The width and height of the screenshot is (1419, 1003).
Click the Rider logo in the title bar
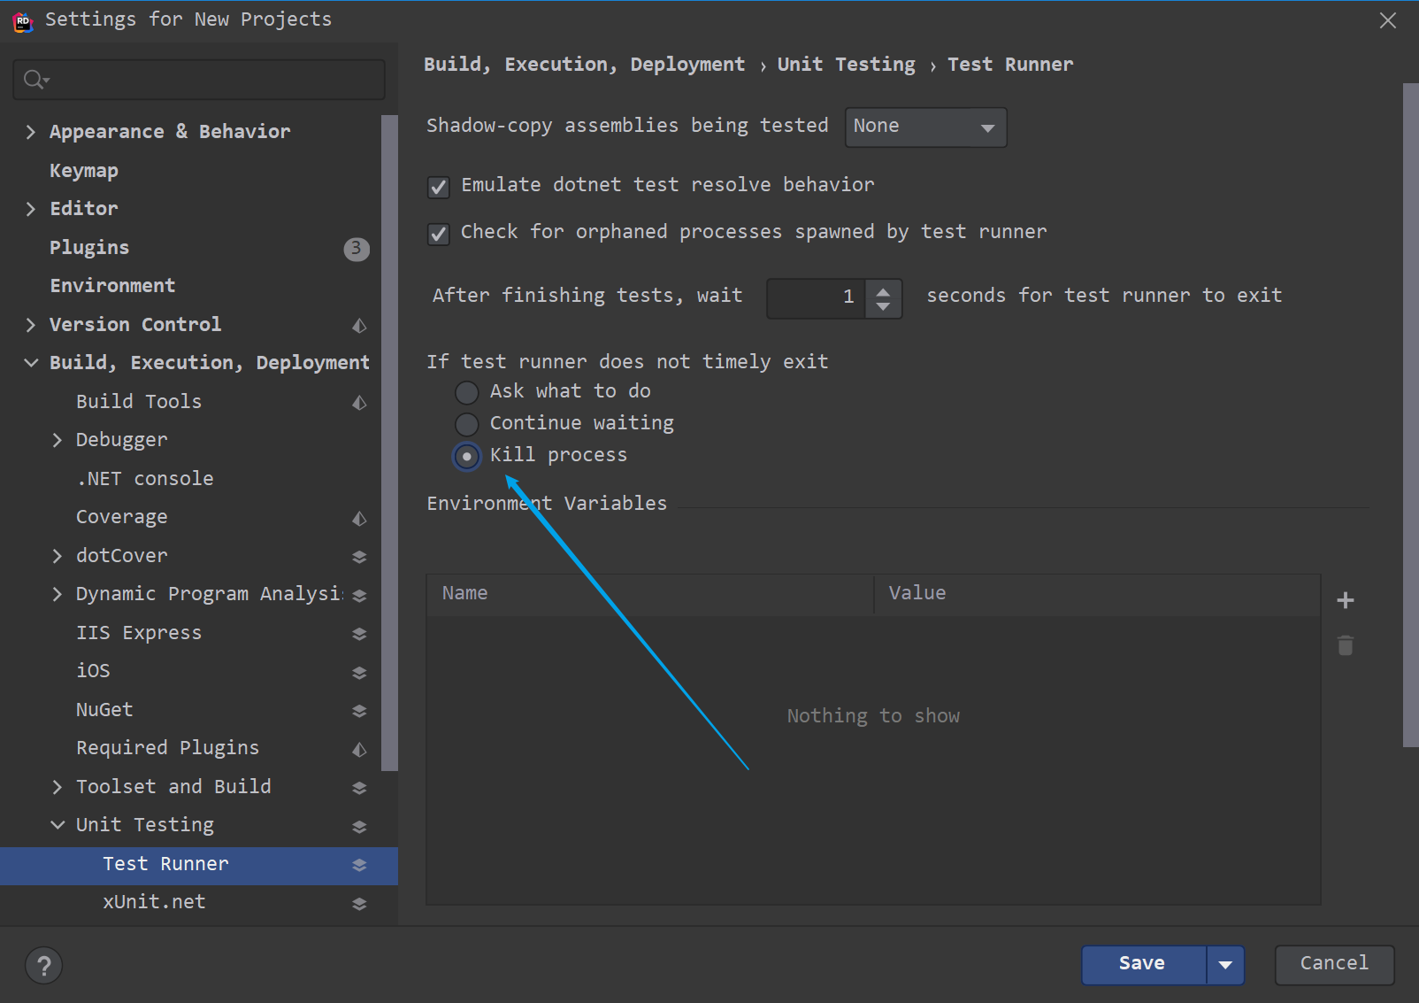coord(22,20)
